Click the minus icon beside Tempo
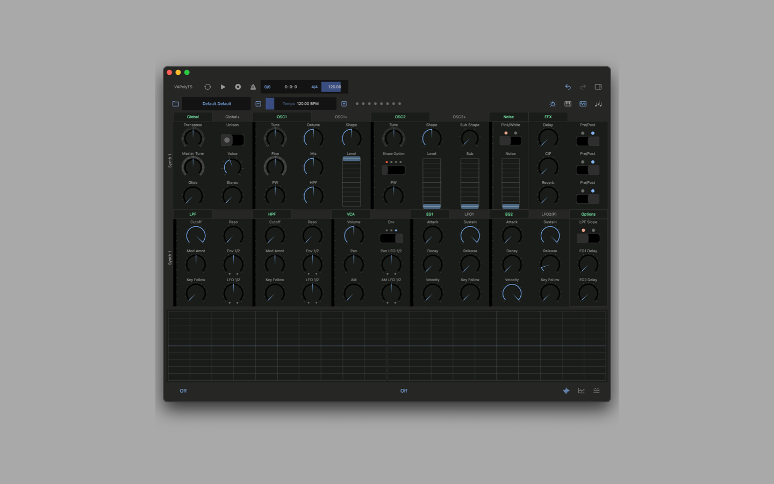Viewport: 774px width, 484px height. point(259,104)
